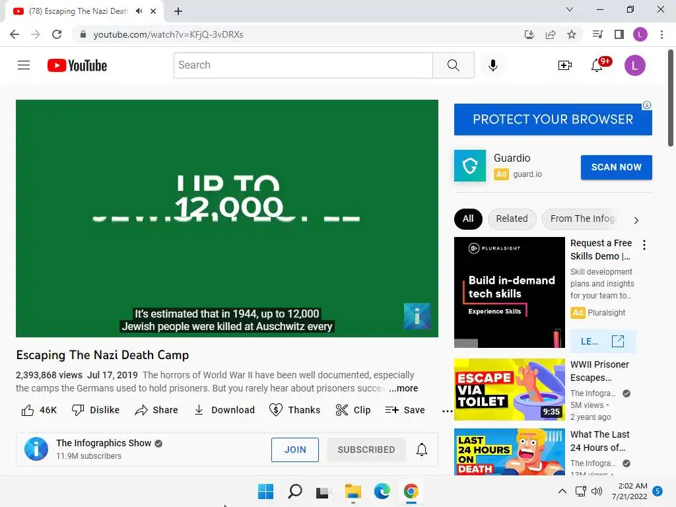Open volume control in system tray
Screen dimensions: 676x507
(x=597, y=491)
